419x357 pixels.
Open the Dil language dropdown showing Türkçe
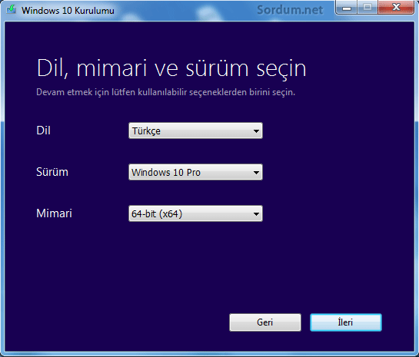pyautogui.click(x=195, y=131)
